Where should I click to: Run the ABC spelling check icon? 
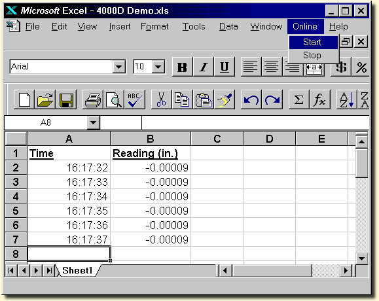(x=135, y=99)
